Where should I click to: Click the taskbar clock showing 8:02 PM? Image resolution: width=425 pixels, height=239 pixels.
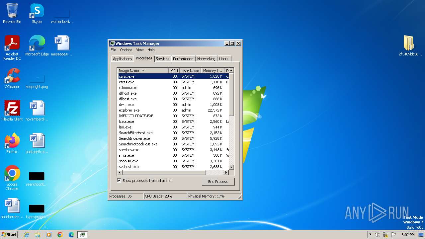click(408, 235)
